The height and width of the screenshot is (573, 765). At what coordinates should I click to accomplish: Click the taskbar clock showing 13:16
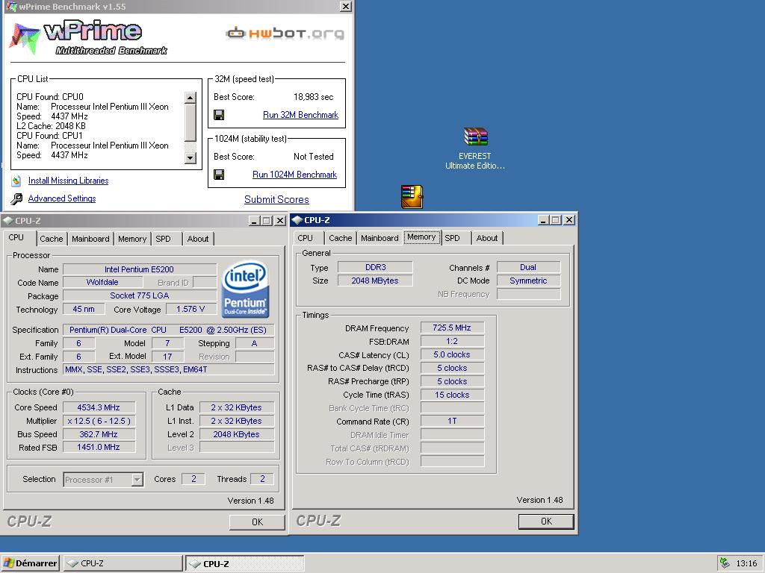point(746,563)
